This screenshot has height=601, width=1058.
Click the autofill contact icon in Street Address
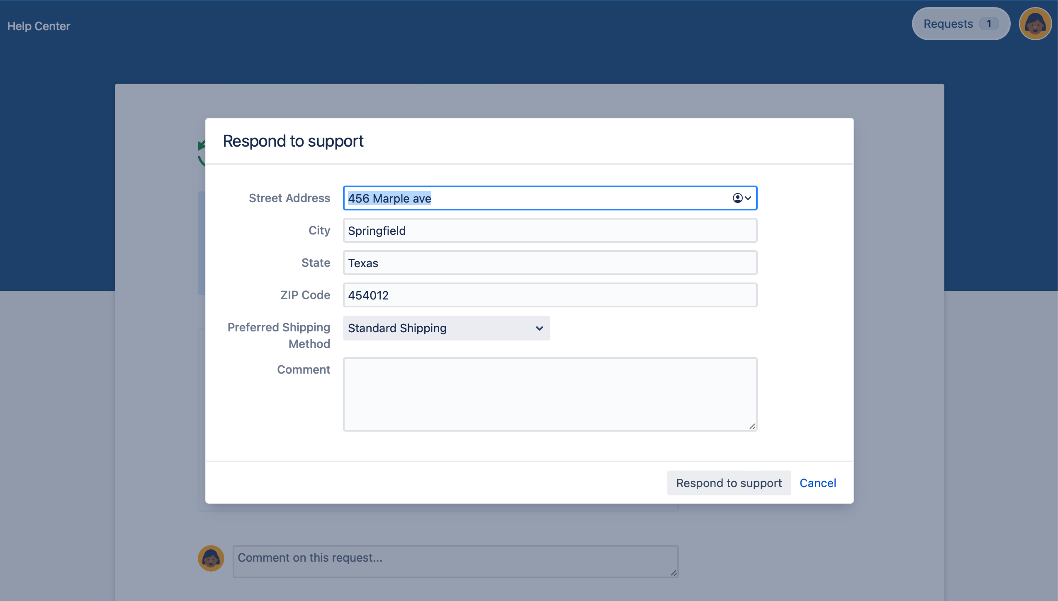click(x=738, y=198)
